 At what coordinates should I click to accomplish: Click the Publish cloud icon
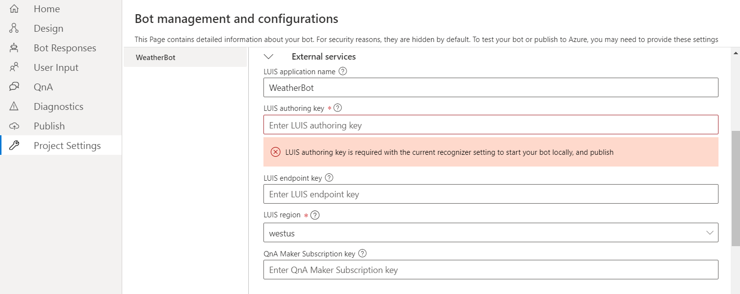tap(14, 126)
